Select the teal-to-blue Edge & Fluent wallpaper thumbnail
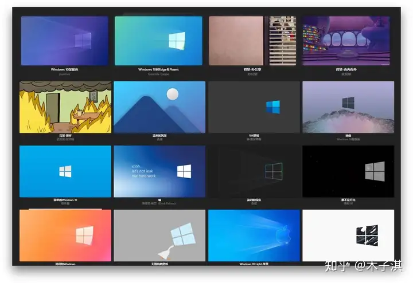This screenshot has height=283, width=413. coord(158,41)
